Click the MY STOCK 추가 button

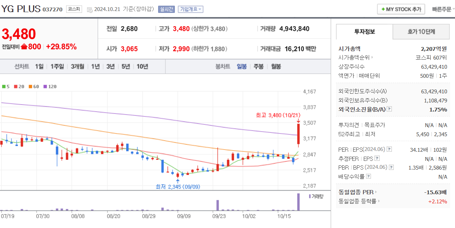coord(401,9)
